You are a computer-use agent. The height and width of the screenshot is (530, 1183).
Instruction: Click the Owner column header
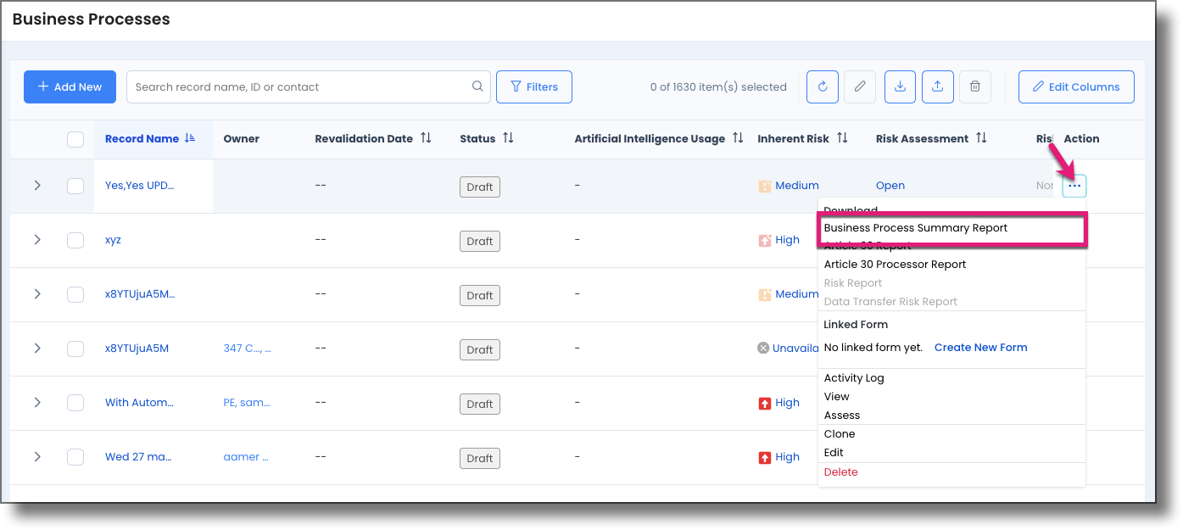coord(241,138)
